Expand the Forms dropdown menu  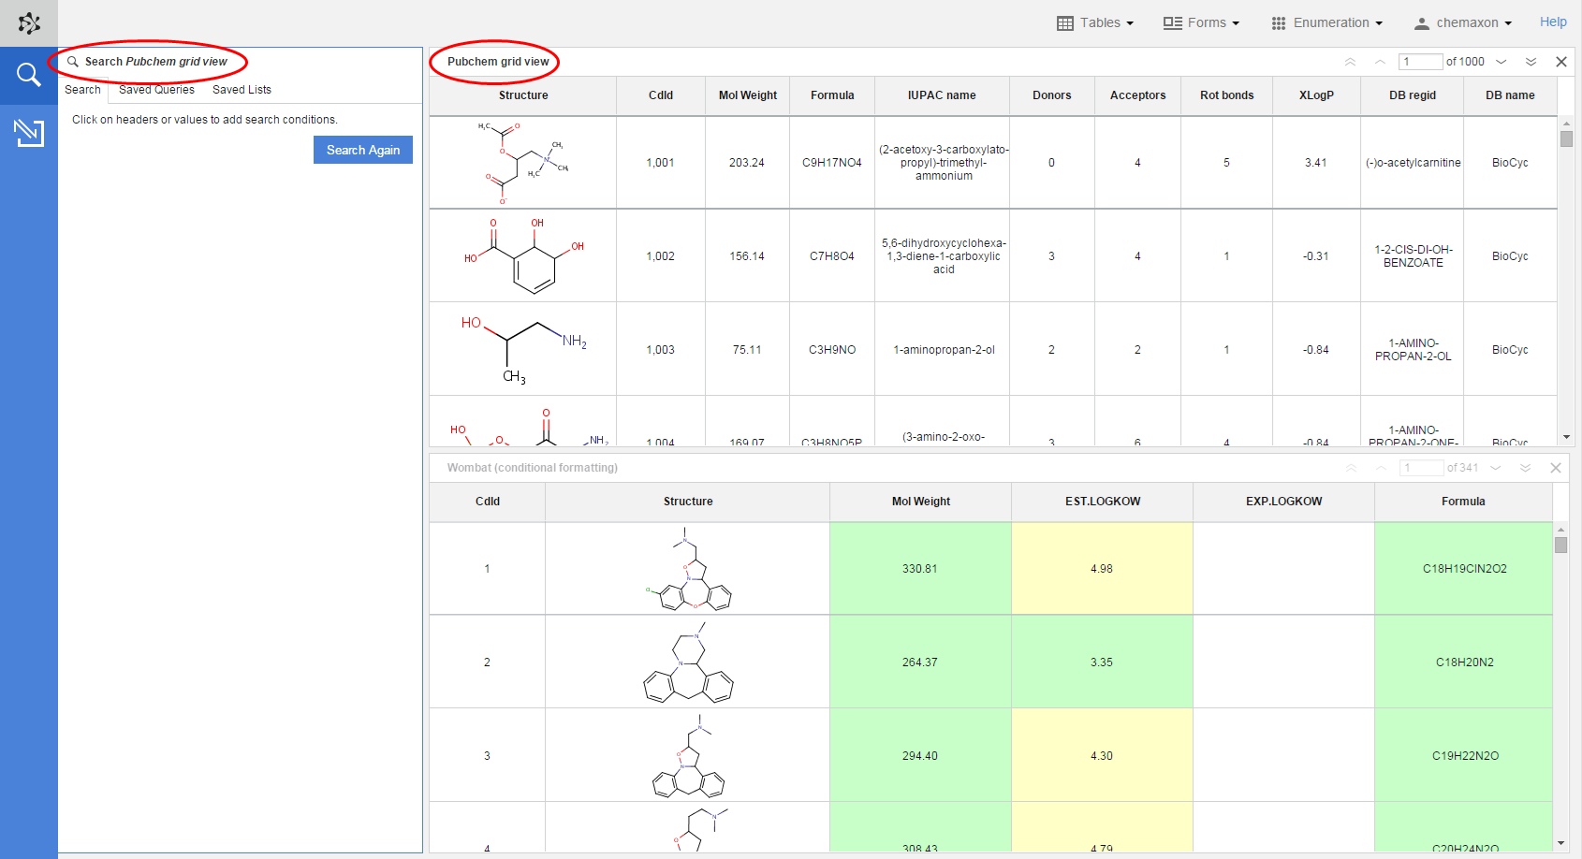[1201, 22]
